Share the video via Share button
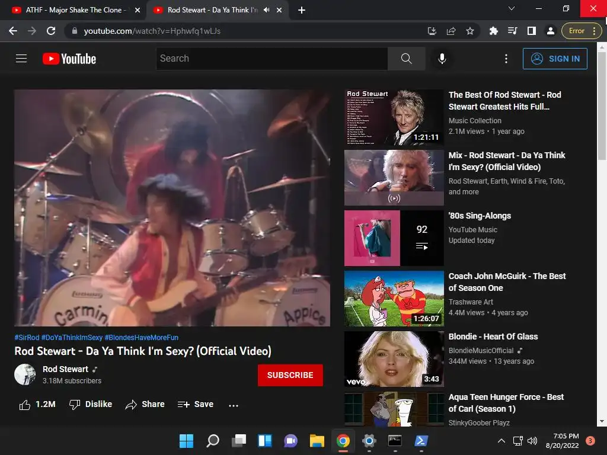Viewport: 607px width, 455px height. point(145,404)
